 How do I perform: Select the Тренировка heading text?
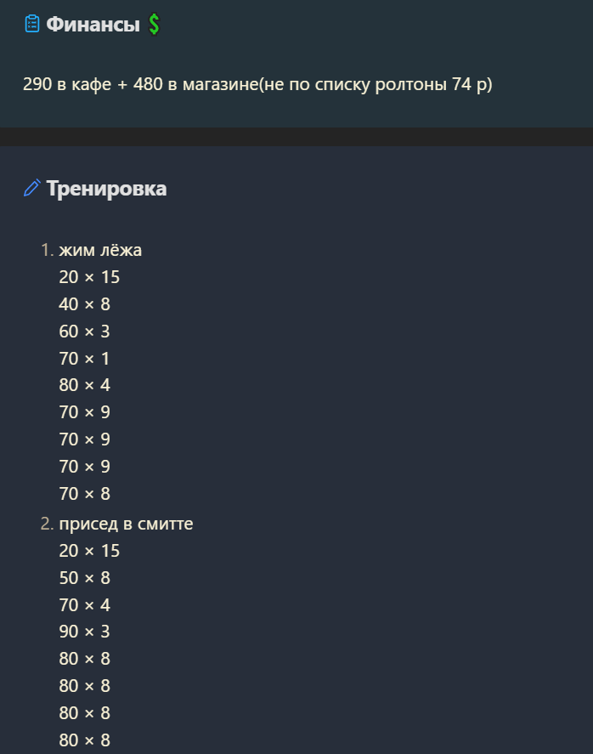tap(106, 188)
